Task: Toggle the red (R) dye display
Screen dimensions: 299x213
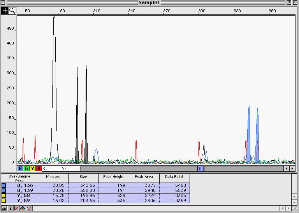Action: click(x=39, y=169)
